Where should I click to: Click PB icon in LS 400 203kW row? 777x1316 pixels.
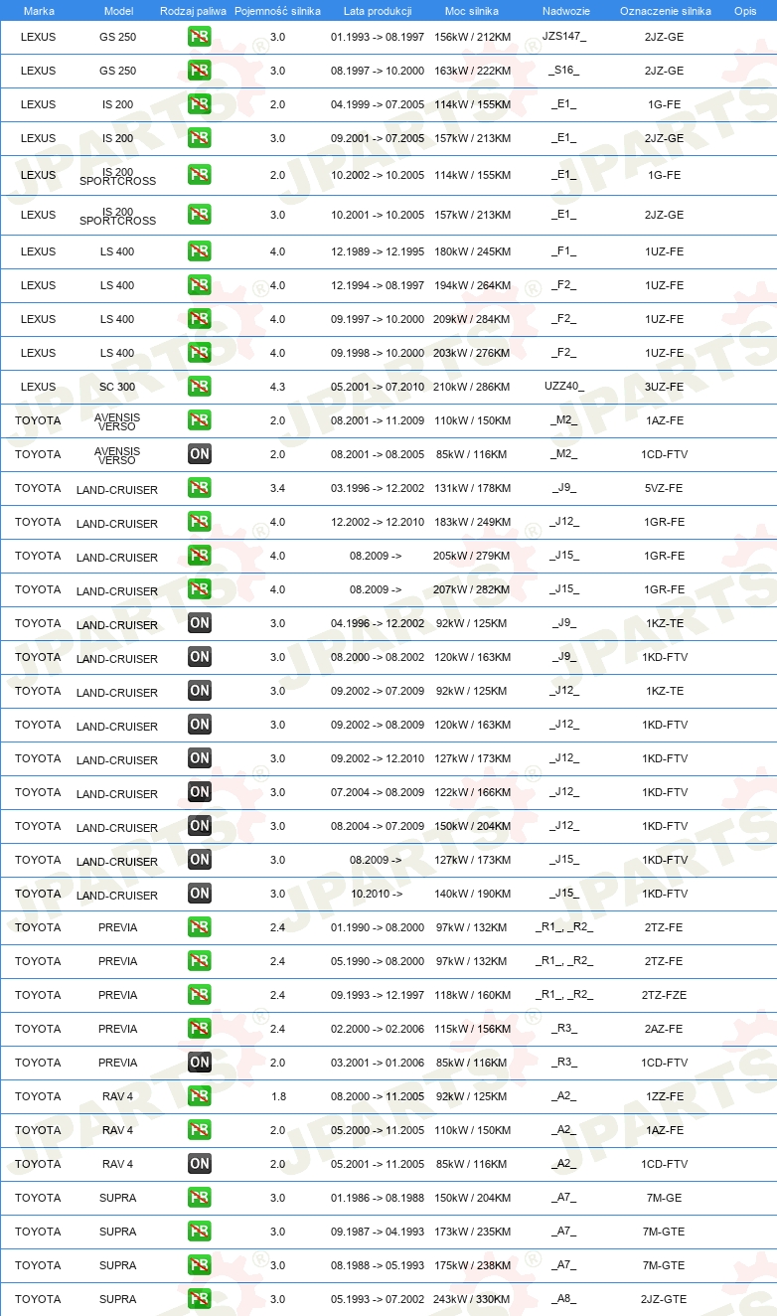pos(200,353)
